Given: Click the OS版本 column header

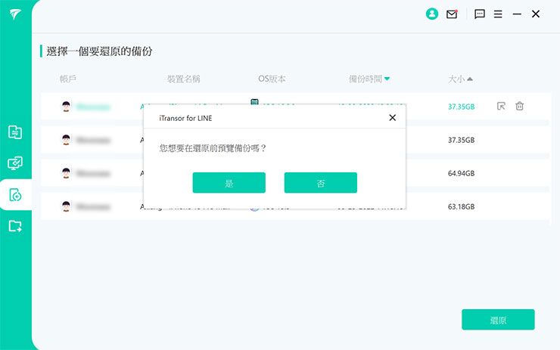Looking at the screenshot, I should point(272,79).
